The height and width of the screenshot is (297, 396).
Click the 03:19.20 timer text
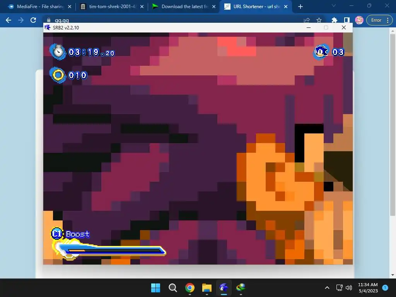tap(91, 52)
